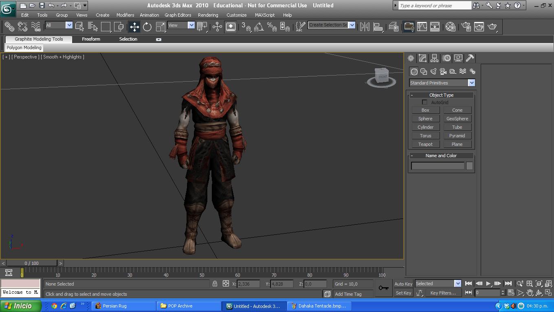Screen dimensions: 554x312
Task: Click the Render Production teapot icon
Action: pos(492,27)
